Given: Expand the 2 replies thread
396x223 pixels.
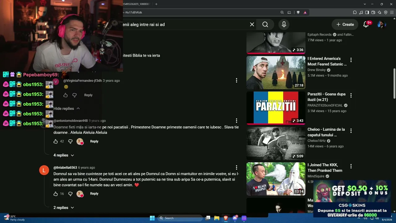Looking at the screenshot, I should click(x=64, y=208).
